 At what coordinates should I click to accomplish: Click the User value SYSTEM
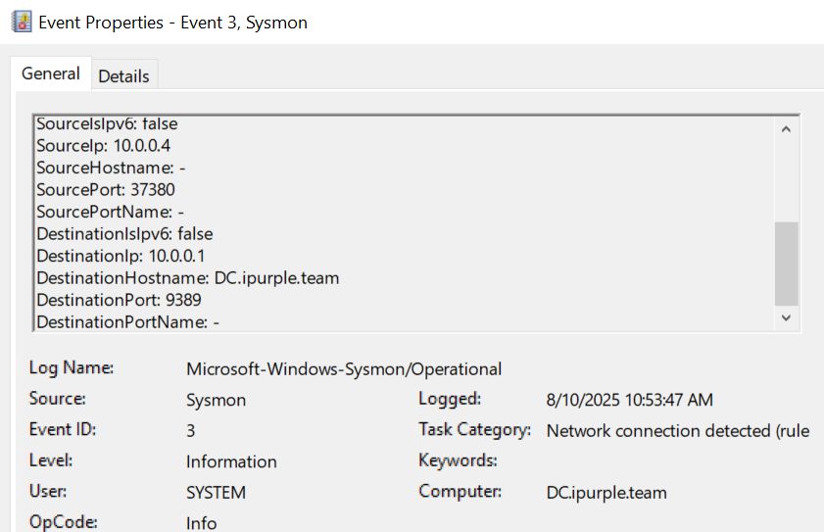click(x=216, y=493)
